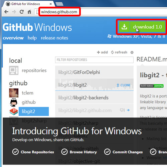
Task: Reload the page with refresh icon
Action: pyautogui.click(x=22, y=12)
